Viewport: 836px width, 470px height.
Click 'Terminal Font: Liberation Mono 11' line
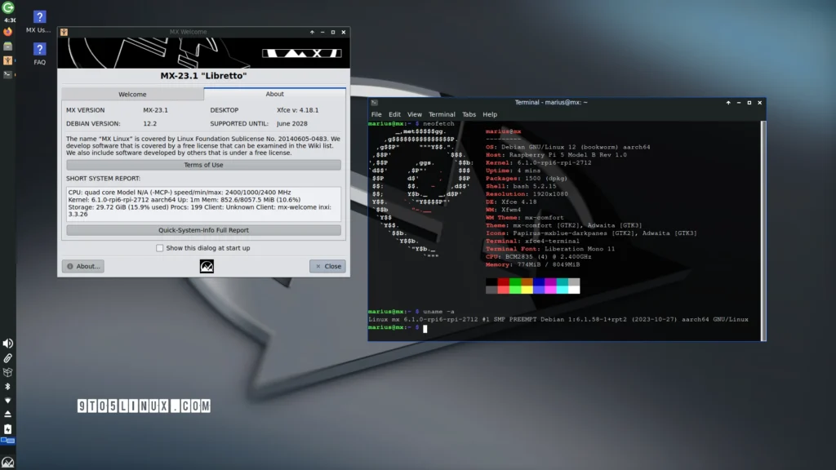pos(550,249)
